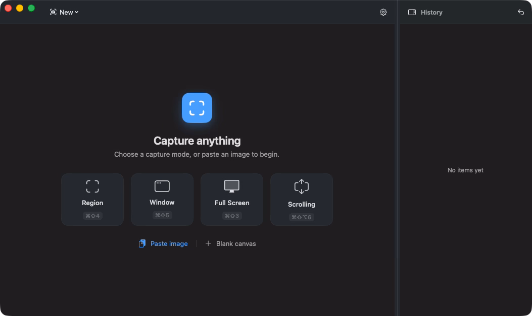
Task: Click the Region shortcut badge ⌘⇧4
Action: pos(92,216)
